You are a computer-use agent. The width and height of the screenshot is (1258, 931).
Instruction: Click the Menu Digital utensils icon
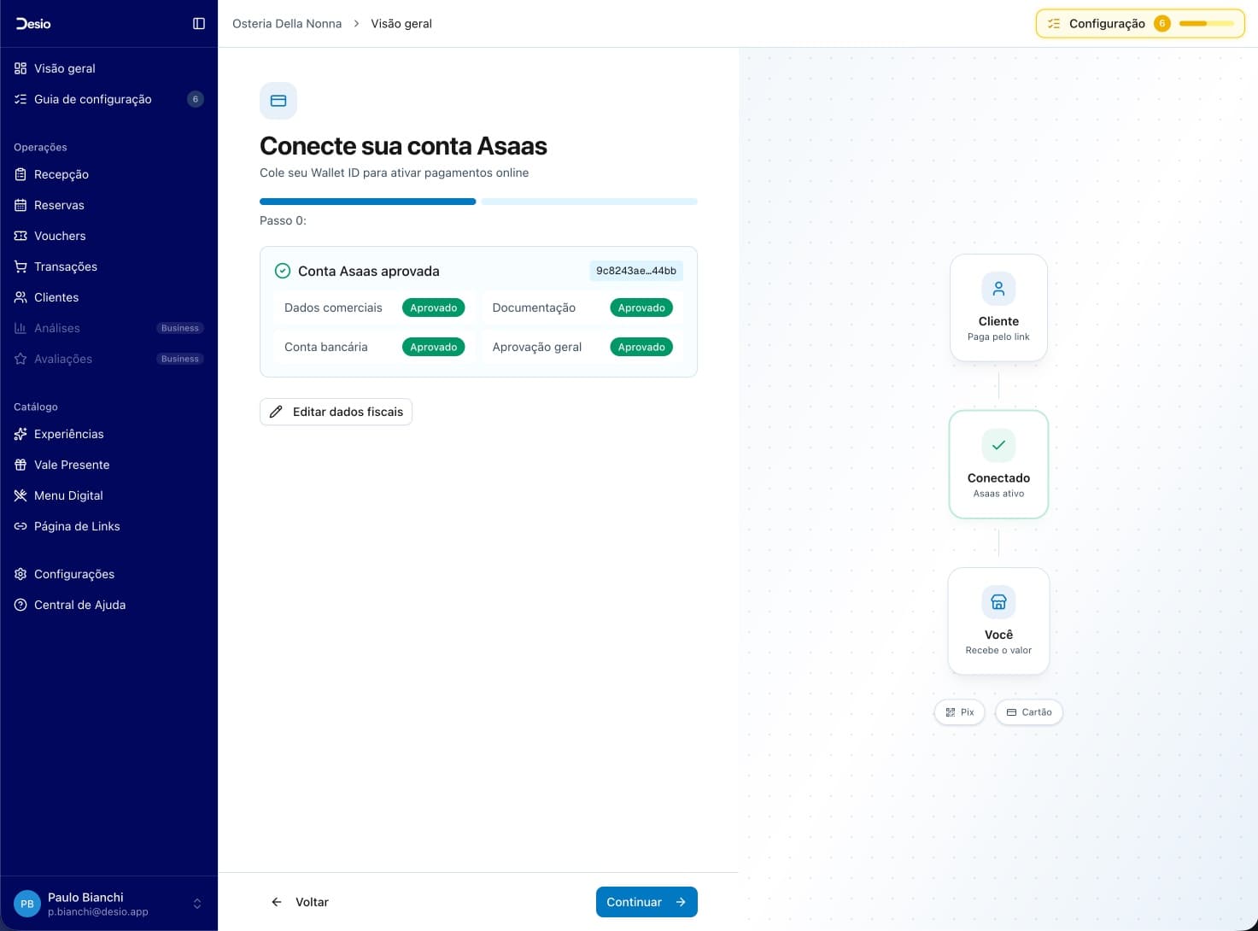(20, 495)
